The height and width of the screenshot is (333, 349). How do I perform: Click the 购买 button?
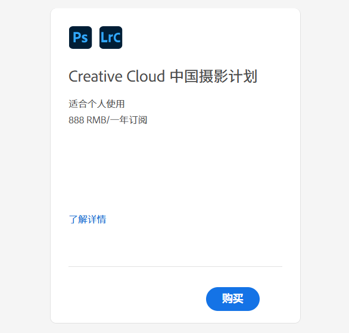click(233, 298)
